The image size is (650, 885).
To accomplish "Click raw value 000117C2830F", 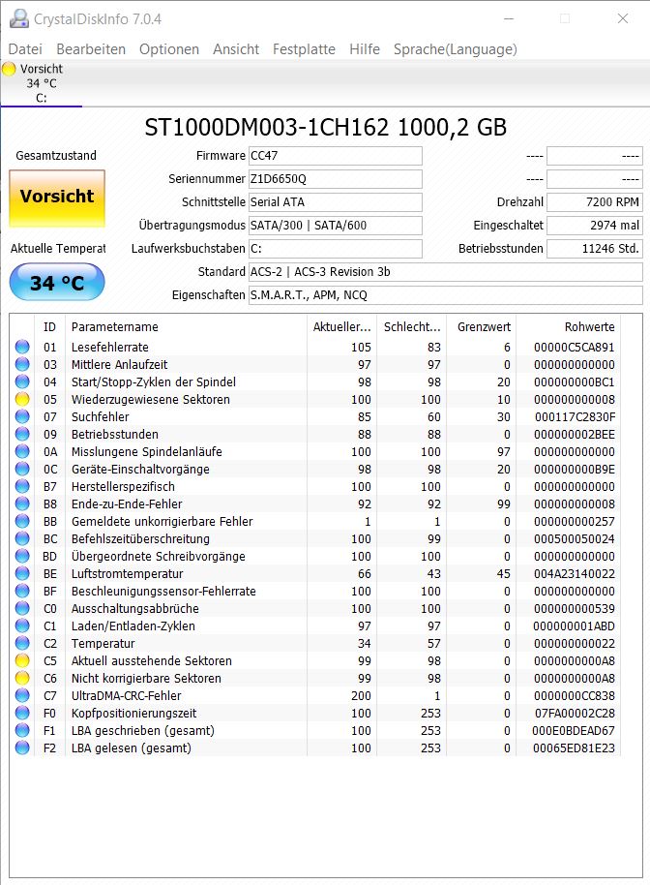I will tap(575, 416).
